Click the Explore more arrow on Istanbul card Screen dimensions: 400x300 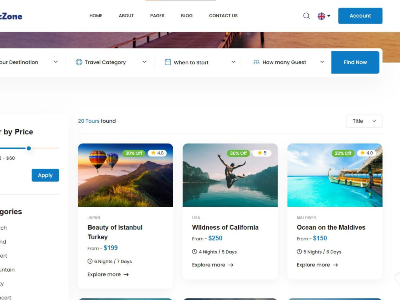click(126, 274)
